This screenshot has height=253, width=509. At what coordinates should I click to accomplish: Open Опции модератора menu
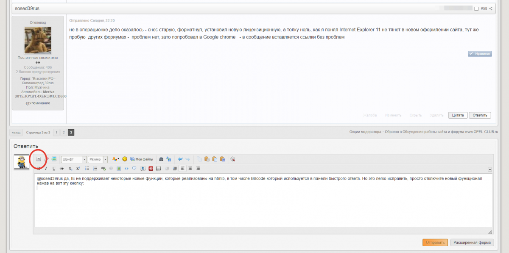tap(365, 132)
